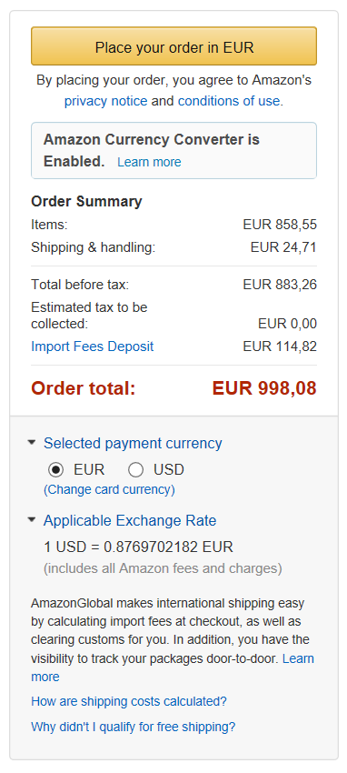
Task: Open the Import Fees Deposit link
Action: click(93, 346)
